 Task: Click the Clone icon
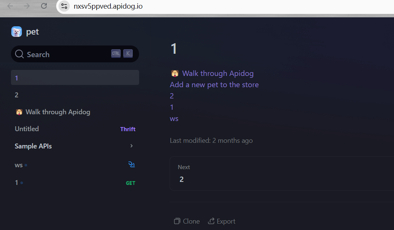coord(177,221)
